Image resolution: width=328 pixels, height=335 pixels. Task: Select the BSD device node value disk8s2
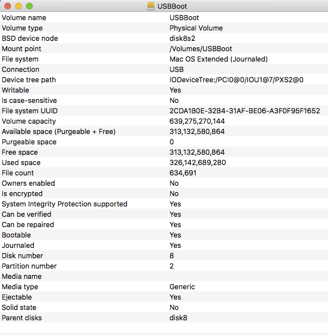183,38
